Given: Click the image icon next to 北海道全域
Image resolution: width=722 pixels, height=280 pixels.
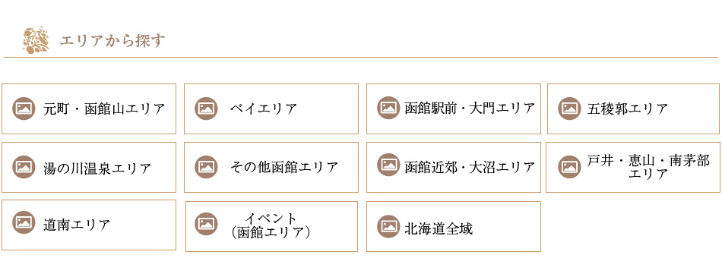Looking at the screenshot, I should coord(388,226).
